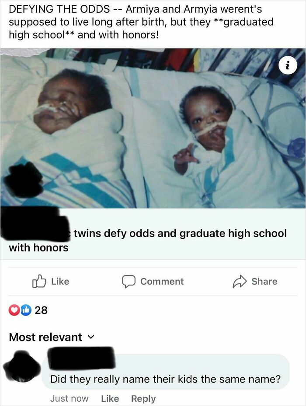The width and height of the screenshot is (306, 406).
Task: Open the blue thumbs-up reaction icon
Action: click(x=26, y=310)
